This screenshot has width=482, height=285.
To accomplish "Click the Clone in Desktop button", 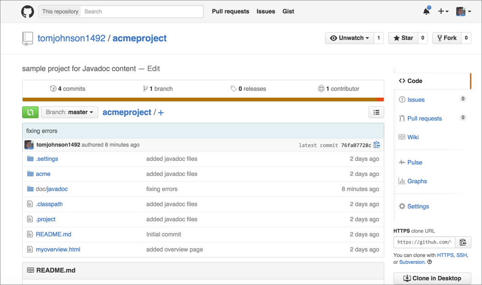I will tap(432, 278).
